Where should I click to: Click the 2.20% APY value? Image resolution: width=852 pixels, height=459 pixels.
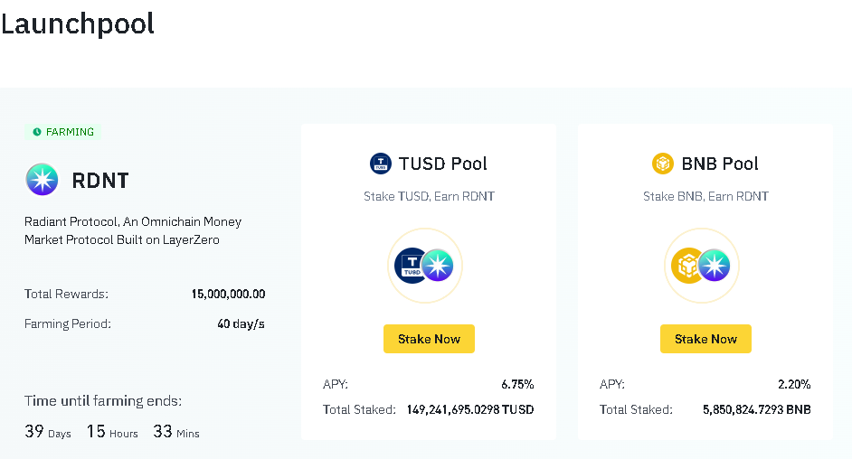tap(794, 384)
